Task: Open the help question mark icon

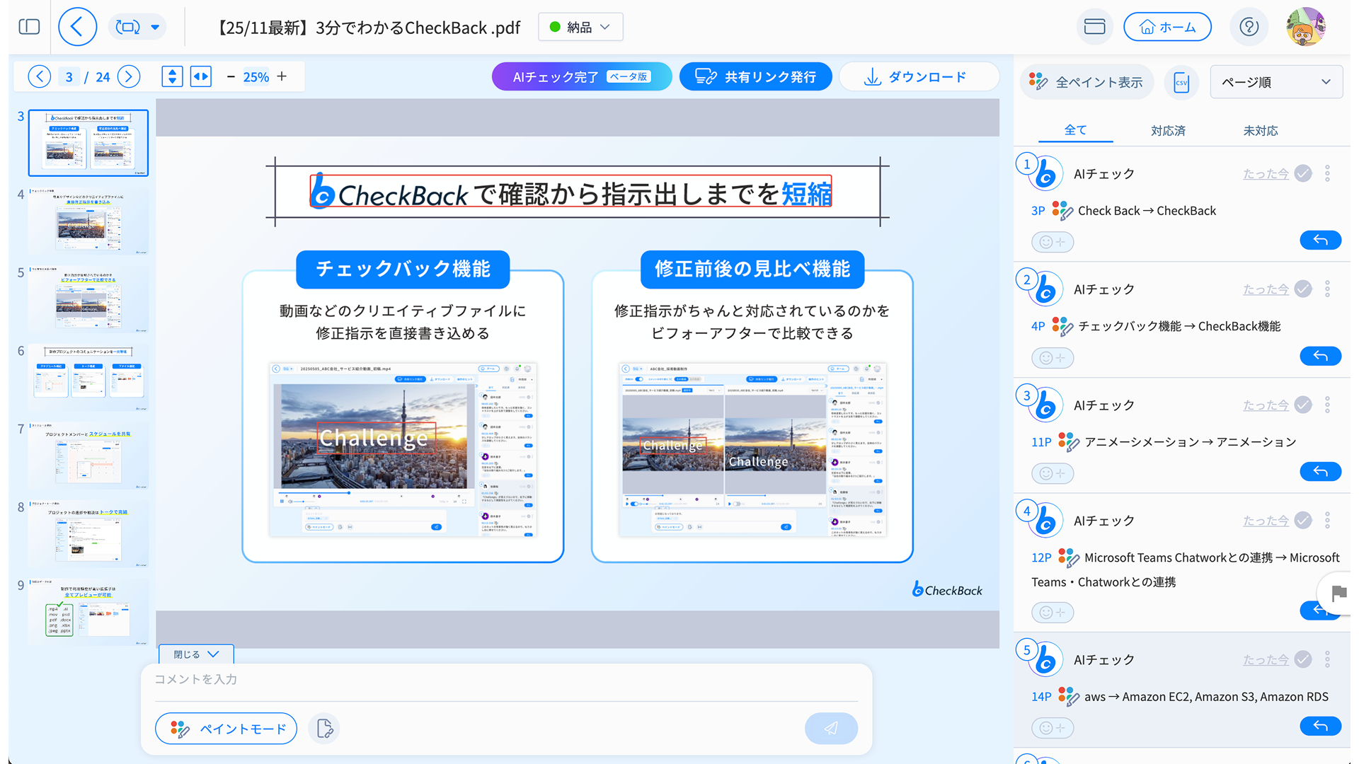Action: 1249,27
